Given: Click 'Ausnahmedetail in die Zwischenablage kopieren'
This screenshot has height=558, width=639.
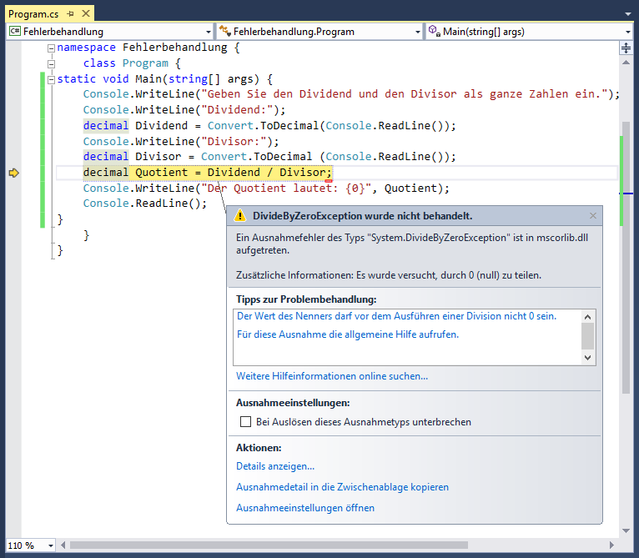Looking at the screenshot, I should 342,487.
